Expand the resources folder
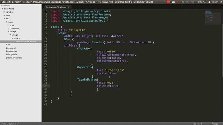This screenshot has height=125, width=223. [8, 28]
